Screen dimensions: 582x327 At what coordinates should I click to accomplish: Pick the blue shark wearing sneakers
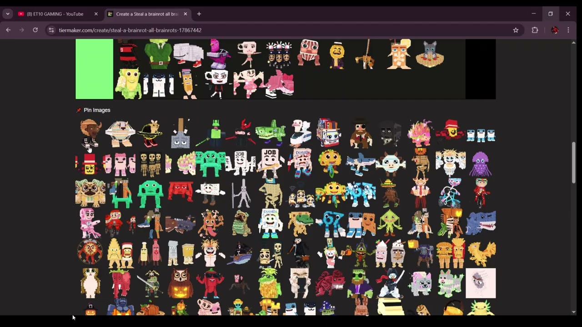click(x=360, y=165)
